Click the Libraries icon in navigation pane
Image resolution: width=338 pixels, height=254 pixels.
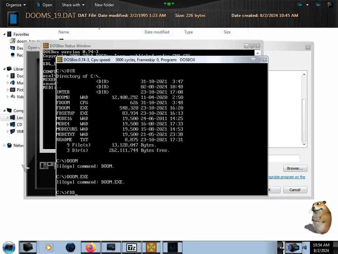9,69
